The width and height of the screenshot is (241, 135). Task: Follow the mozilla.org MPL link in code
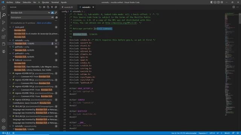(x=121, y=23)
